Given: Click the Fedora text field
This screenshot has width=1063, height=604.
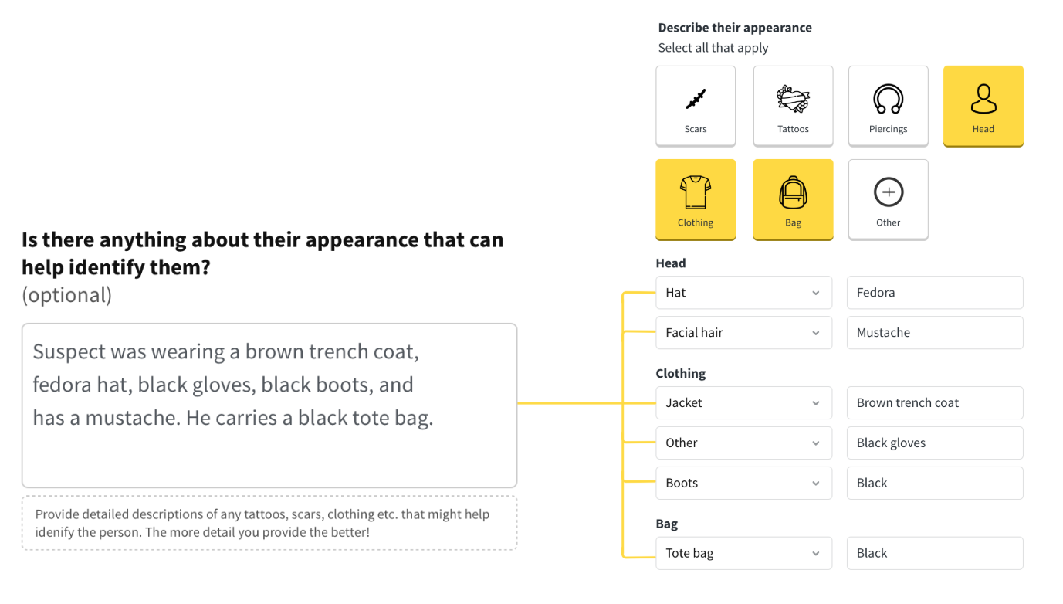Looking at the screenshot, I should point(935,293).
